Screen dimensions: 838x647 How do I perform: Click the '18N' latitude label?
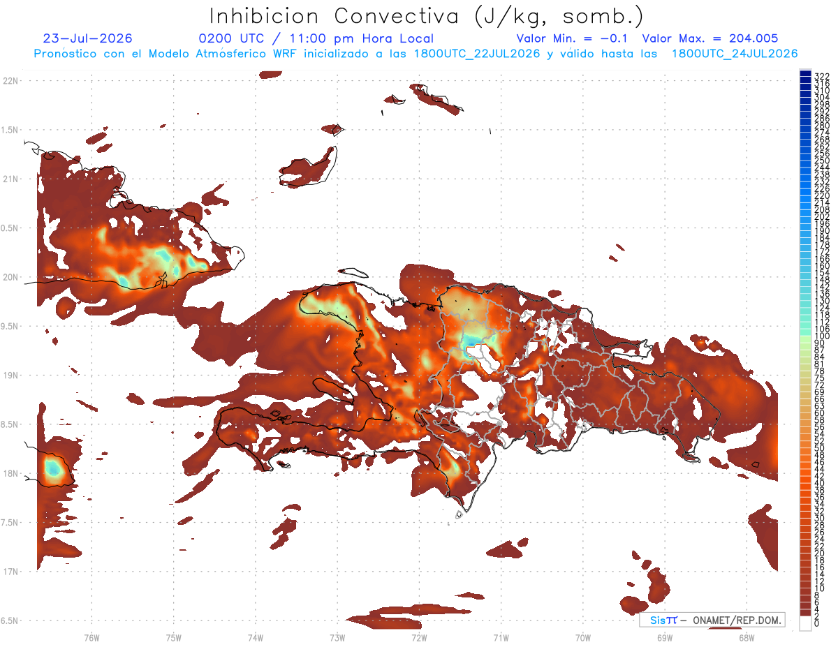coord(10,474)
